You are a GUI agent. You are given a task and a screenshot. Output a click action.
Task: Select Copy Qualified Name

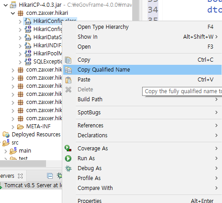142,70
